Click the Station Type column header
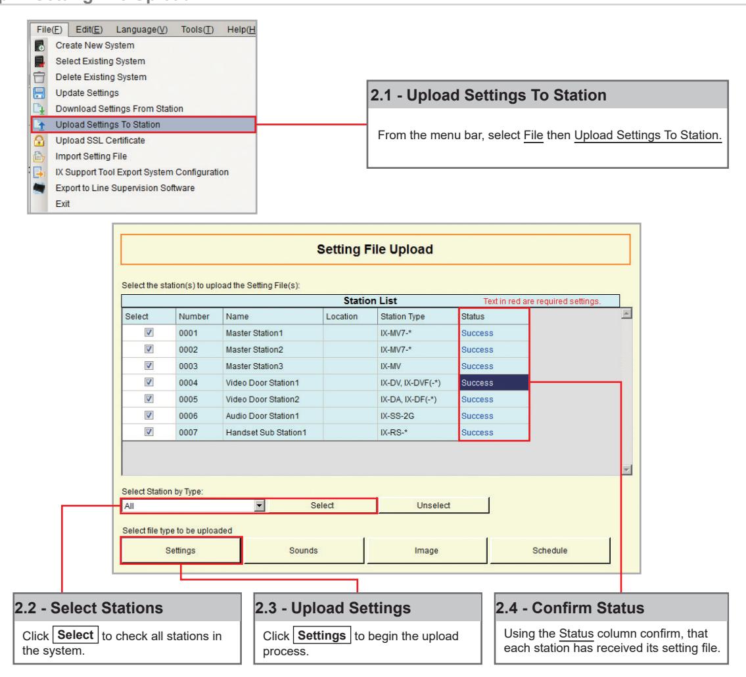This screenshot has width=746, height=677. 418,317
